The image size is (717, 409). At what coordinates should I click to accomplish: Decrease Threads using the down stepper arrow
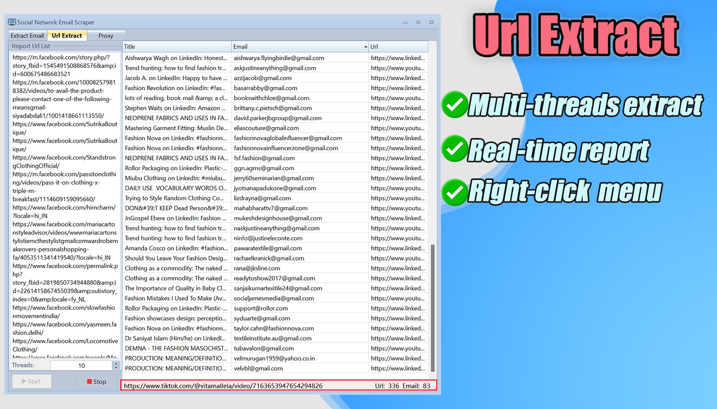pyautogui.click(x=116, y=368)
